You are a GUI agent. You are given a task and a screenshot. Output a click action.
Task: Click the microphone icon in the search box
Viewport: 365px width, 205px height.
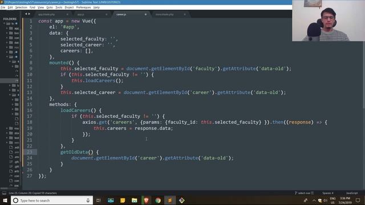point(88,200)
